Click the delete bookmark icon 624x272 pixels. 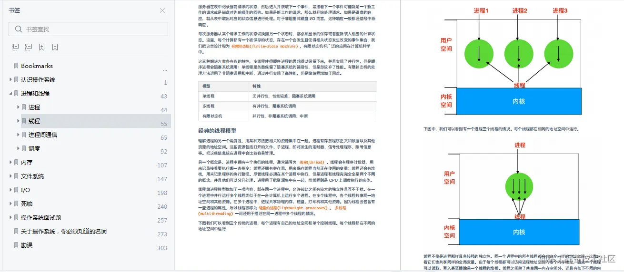point(55,47)
